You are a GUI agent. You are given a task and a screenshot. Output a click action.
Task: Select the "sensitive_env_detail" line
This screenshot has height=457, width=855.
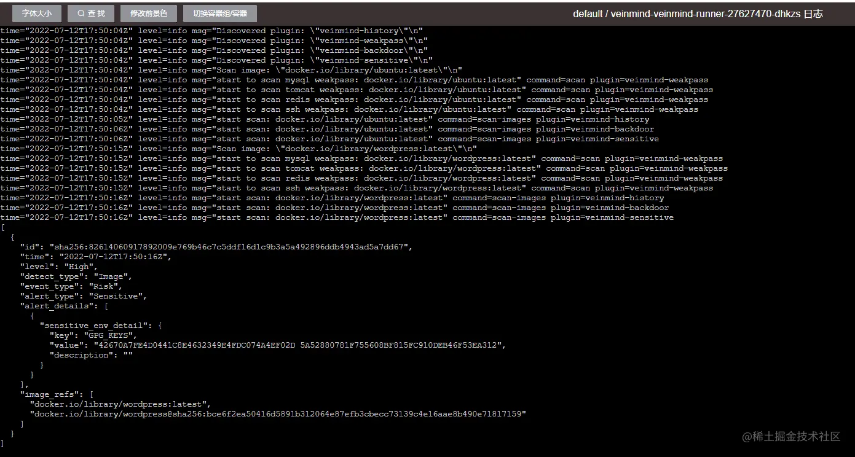pyautogui.click(x=101, y=326)
